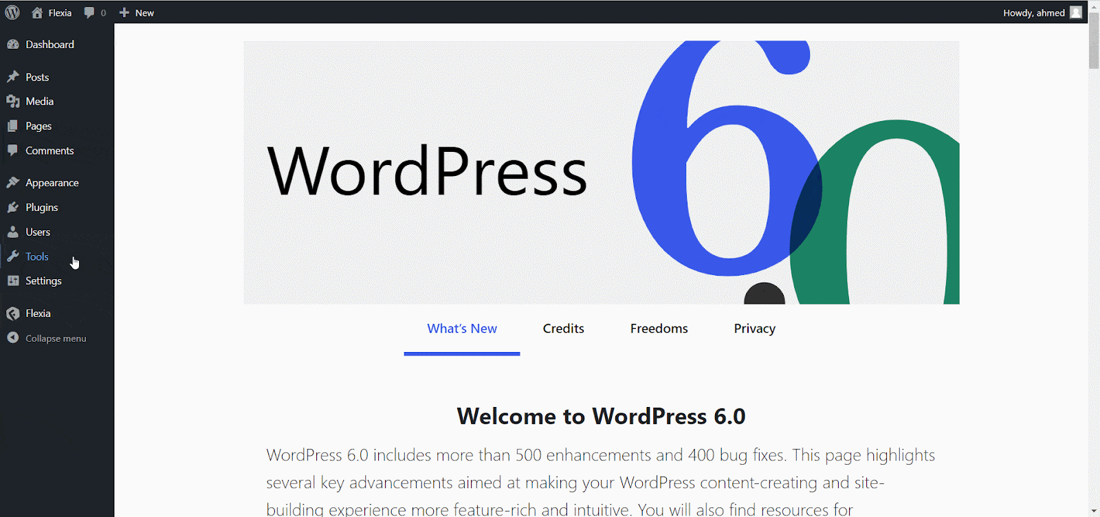Screen dimensions: 1100x517
Task: Click the New label in the admin bar
Action: point(144,12)
